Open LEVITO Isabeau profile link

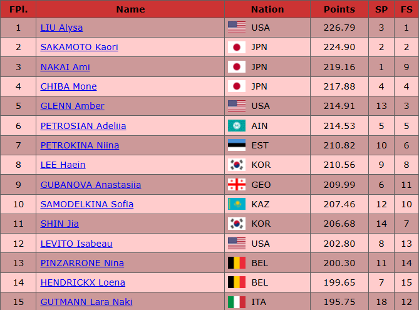[76, 244]
